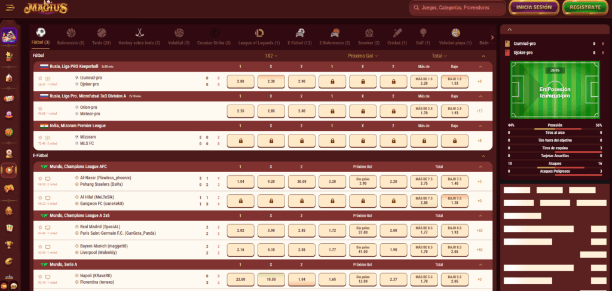Click the Posesión stat bar in match tracker
This screenshot has width=612, height=291.
tap(555, 128)
